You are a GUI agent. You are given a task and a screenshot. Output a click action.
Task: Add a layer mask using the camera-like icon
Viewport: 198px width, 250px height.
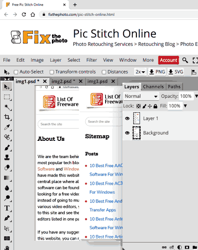(x=187, y=247)
